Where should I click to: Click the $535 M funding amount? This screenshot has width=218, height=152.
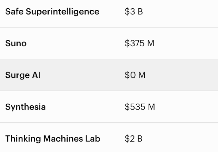pyautogui.click(x=140, y=107)
